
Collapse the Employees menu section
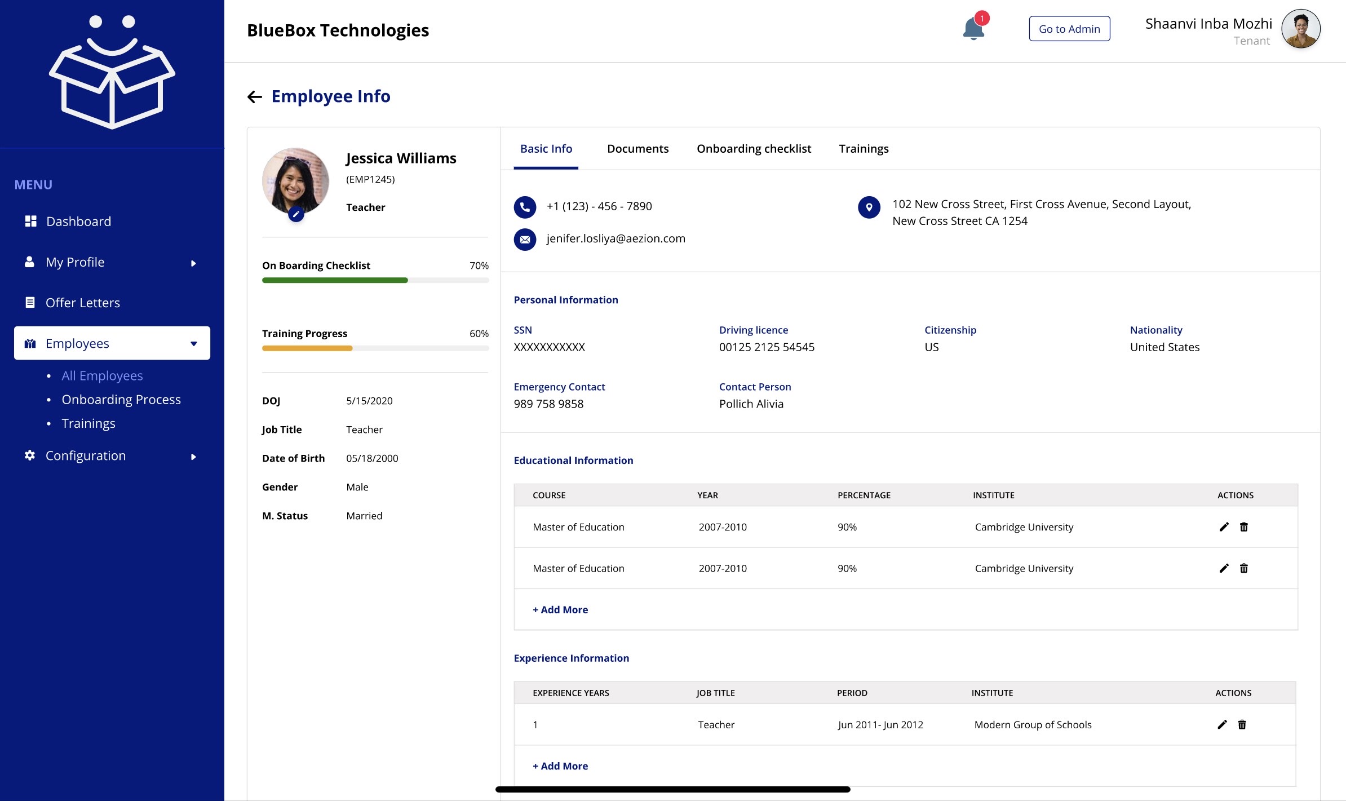(193, 344)
